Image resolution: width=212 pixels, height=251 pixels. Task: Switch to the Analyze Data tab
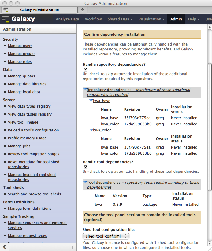67,19
